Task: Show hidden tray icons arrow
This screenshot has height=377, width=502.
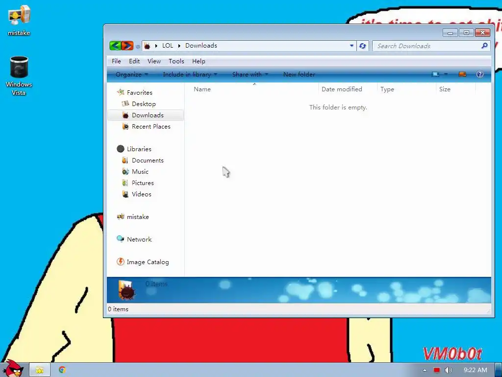Action: pos(425,370)
